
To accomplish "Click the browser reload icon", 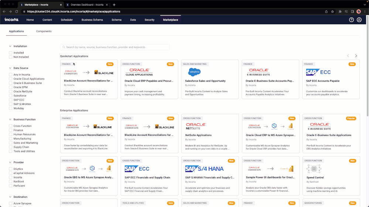I will pyautogui.click(x=17, y=11).
